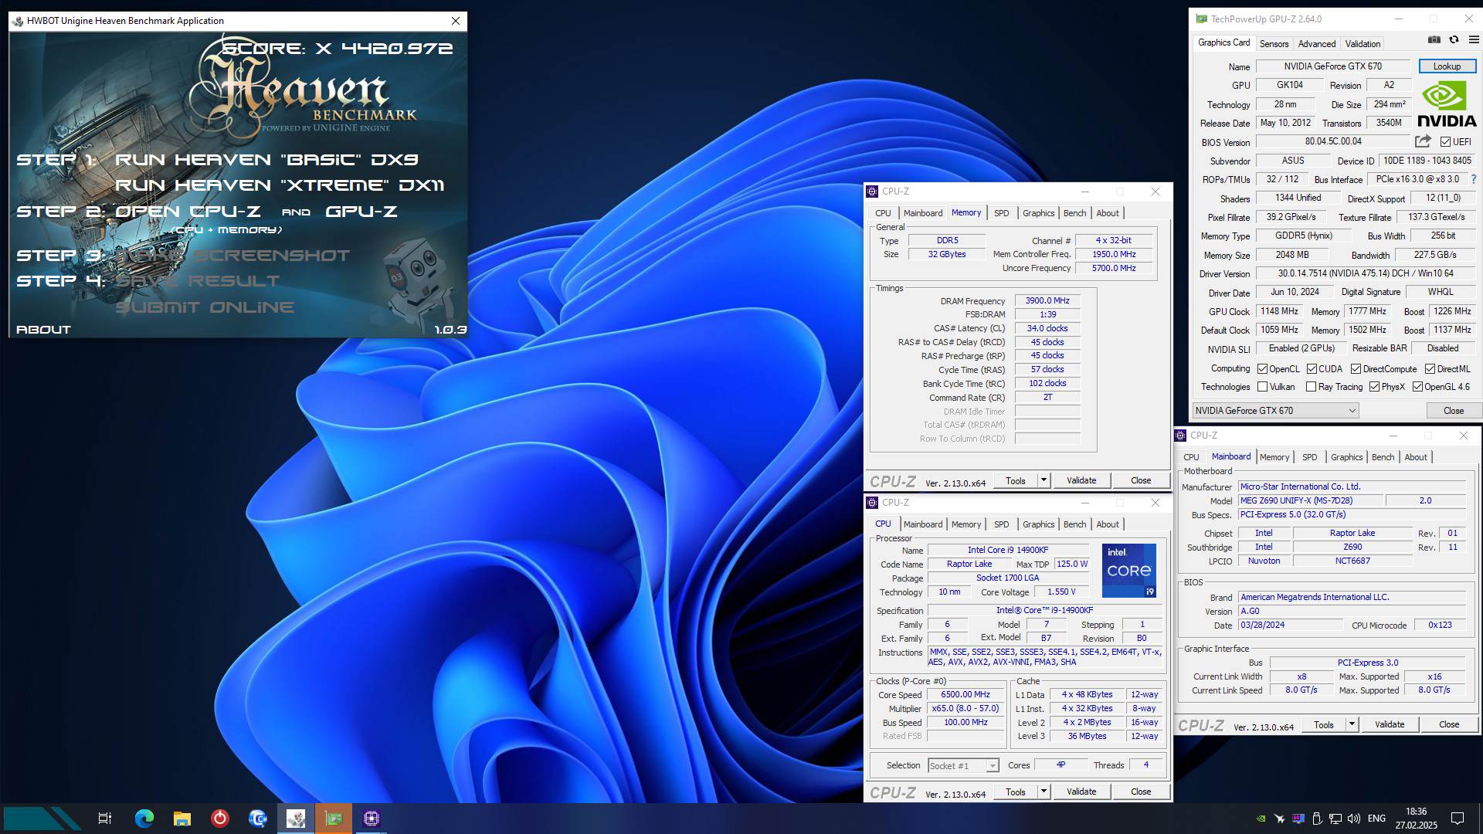
Task: Click the Core Speed value 6500.00 MHz
Action: 965,695
